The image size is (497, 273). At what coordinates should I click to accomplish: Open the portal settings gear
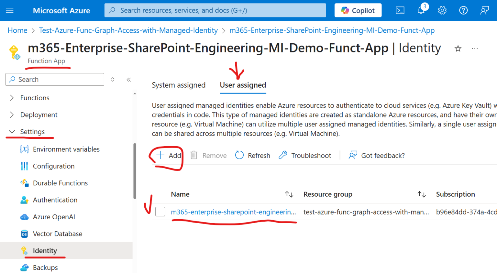coord(442,10)
